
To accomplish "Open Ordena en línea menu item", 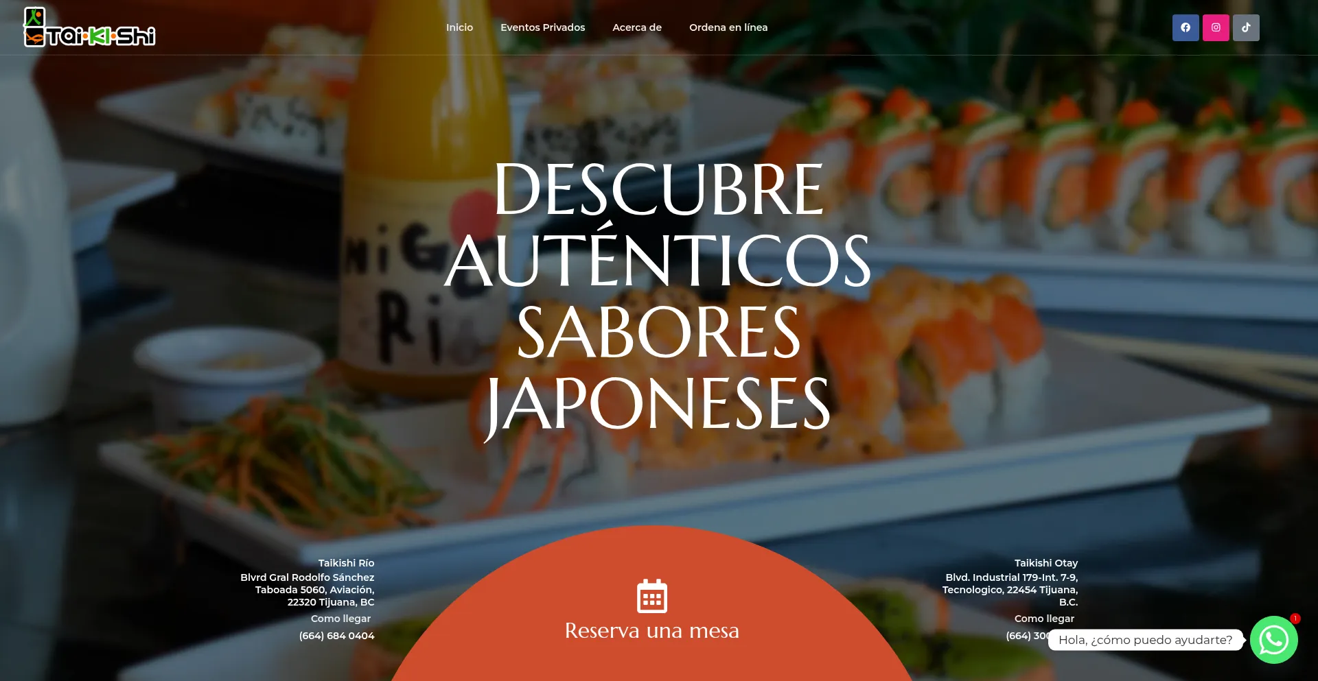I will coord(728,27).
